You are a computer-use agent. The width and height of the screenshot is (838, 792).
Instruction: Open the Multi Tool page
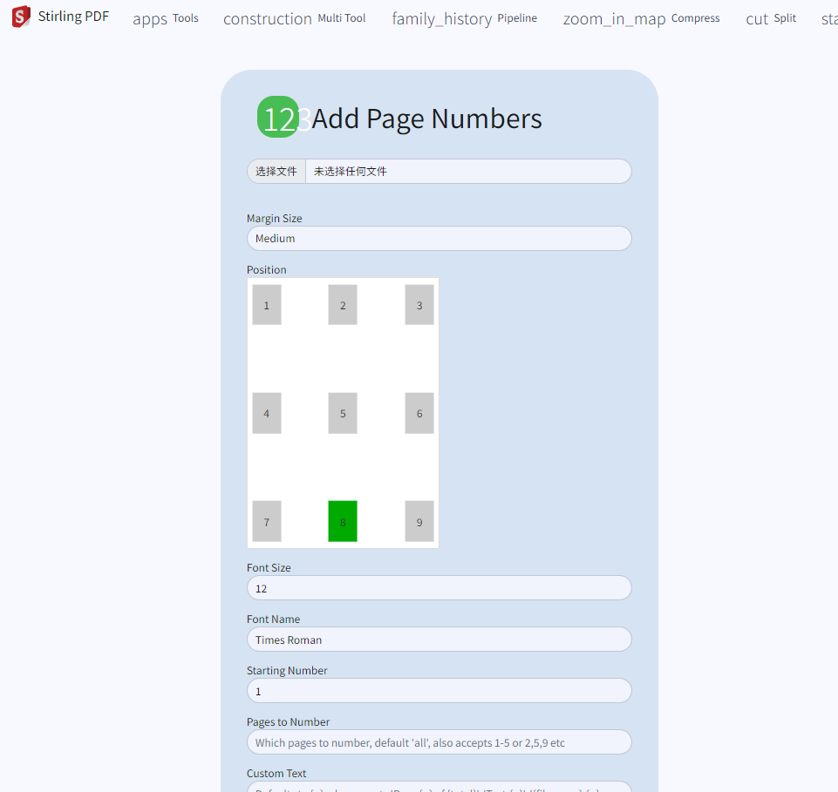click(295, 18)
